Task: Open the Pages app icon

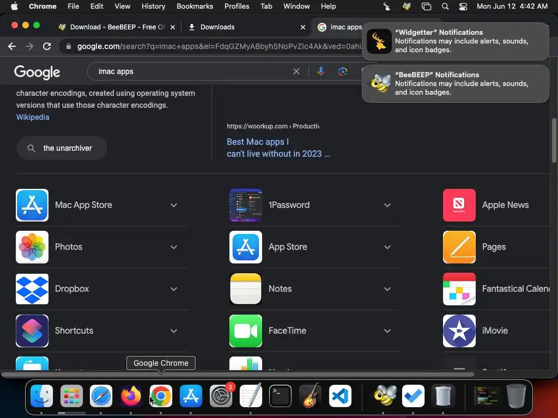Action: coord(459,247)
